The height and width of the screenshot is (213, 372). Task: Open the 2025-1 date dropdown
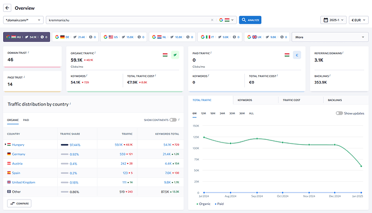click(x=333, y=20)
